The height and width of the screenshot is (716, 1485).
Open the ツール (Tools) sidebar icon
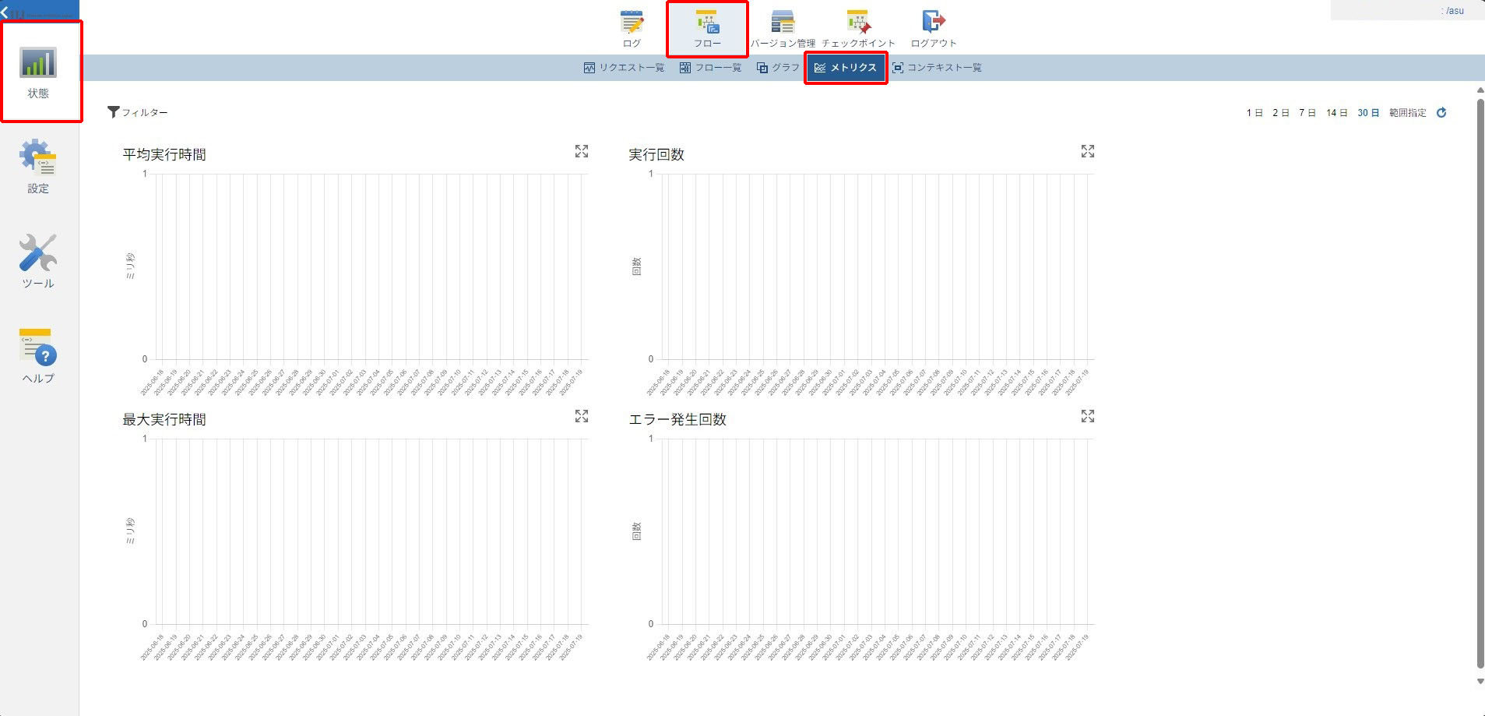pyautogui.click(x=38, y=261)
